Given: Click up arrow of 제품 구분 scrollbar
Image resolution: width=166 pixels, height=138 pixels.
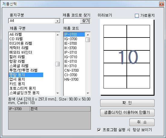Looking at the screenshot, I should click(x=58, y=35).
